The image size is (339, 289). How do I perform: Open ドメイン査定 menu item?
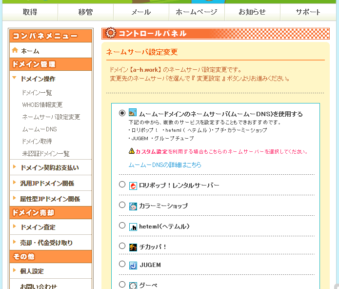tap(38, 227)
